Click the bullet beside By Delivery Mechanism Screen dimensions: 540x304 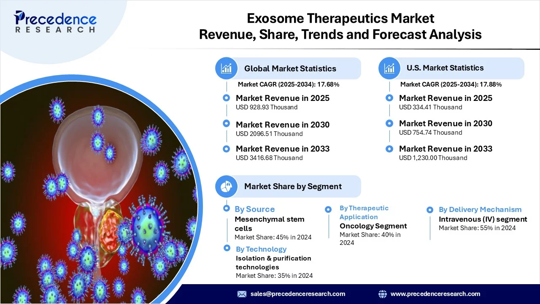(430, 209)
